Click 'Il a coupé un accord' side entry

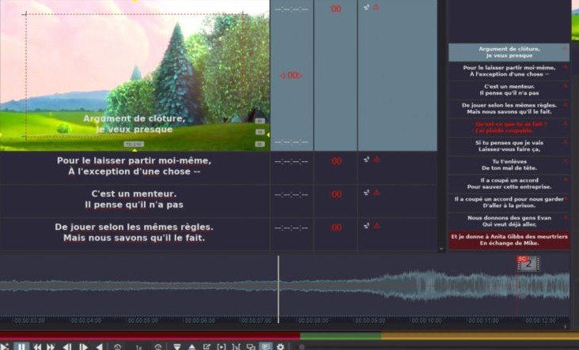[509, 184]
